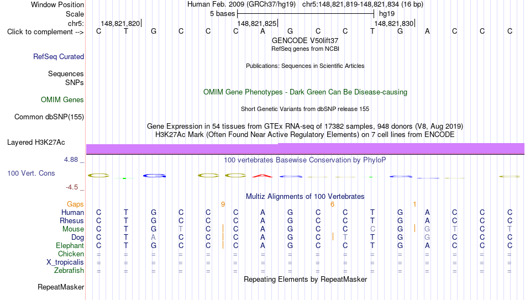Image resolution: width=525 pixels, height=300 pixels.
Task: Click the Mouse row's gray mismatched G base
Action: coord(427,229)
